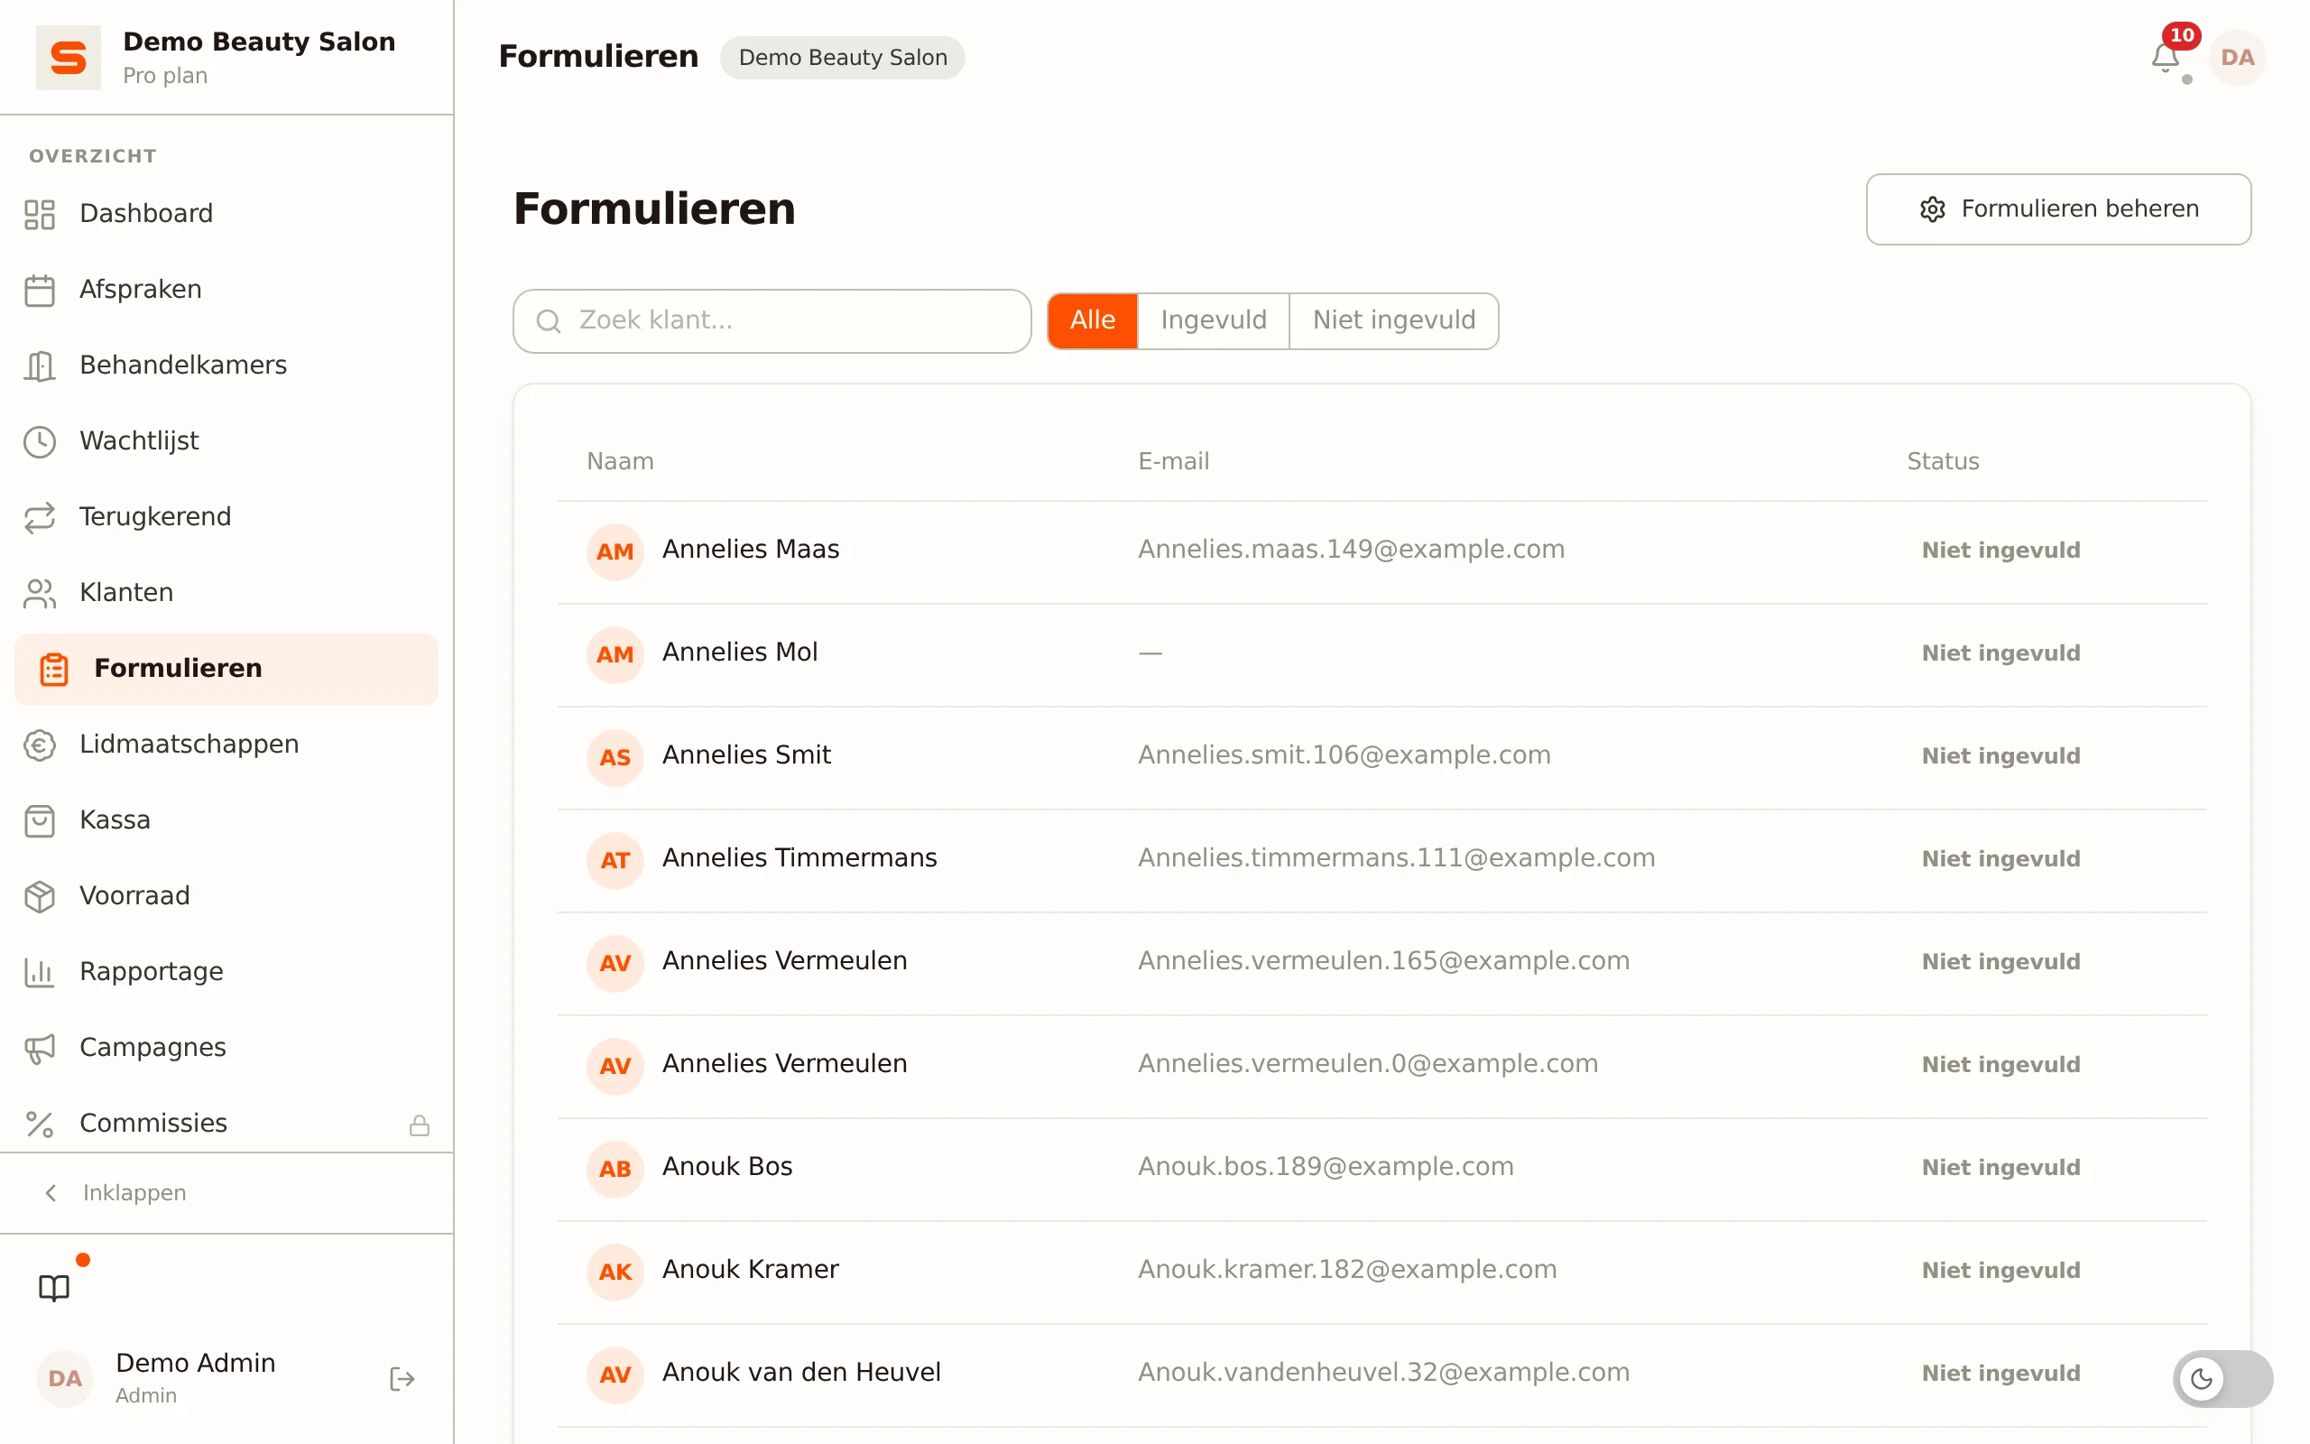Screen dimensions: 2310x1444
Task: Click the E-mail column header
Action: (x=1173, y=461)
